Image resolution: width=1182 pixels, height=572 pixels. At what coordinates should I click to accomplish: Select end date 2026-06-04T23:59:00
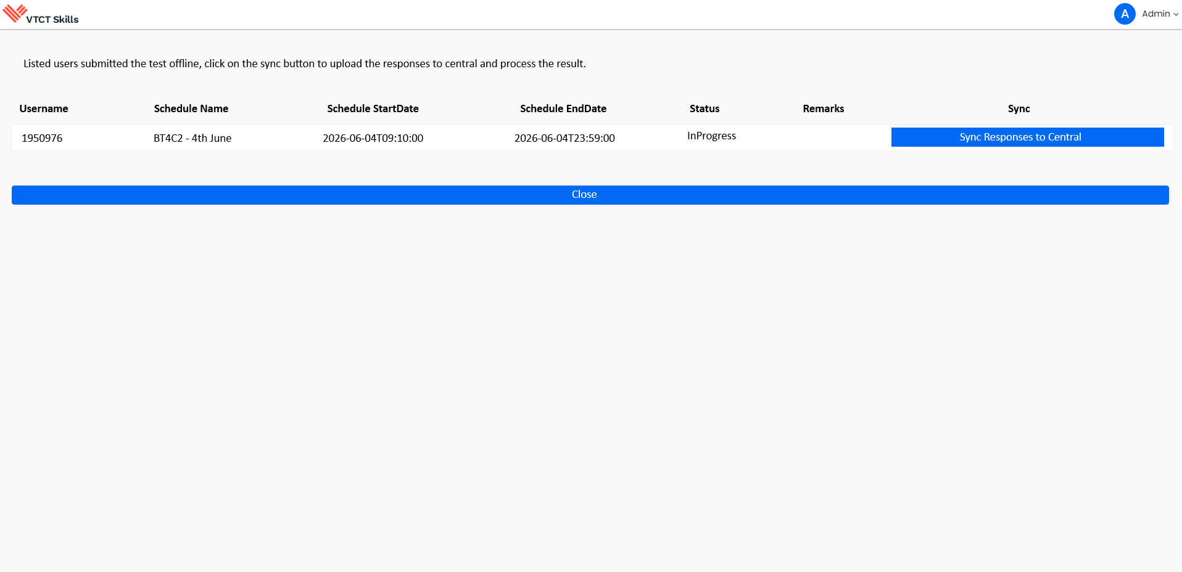564,138
